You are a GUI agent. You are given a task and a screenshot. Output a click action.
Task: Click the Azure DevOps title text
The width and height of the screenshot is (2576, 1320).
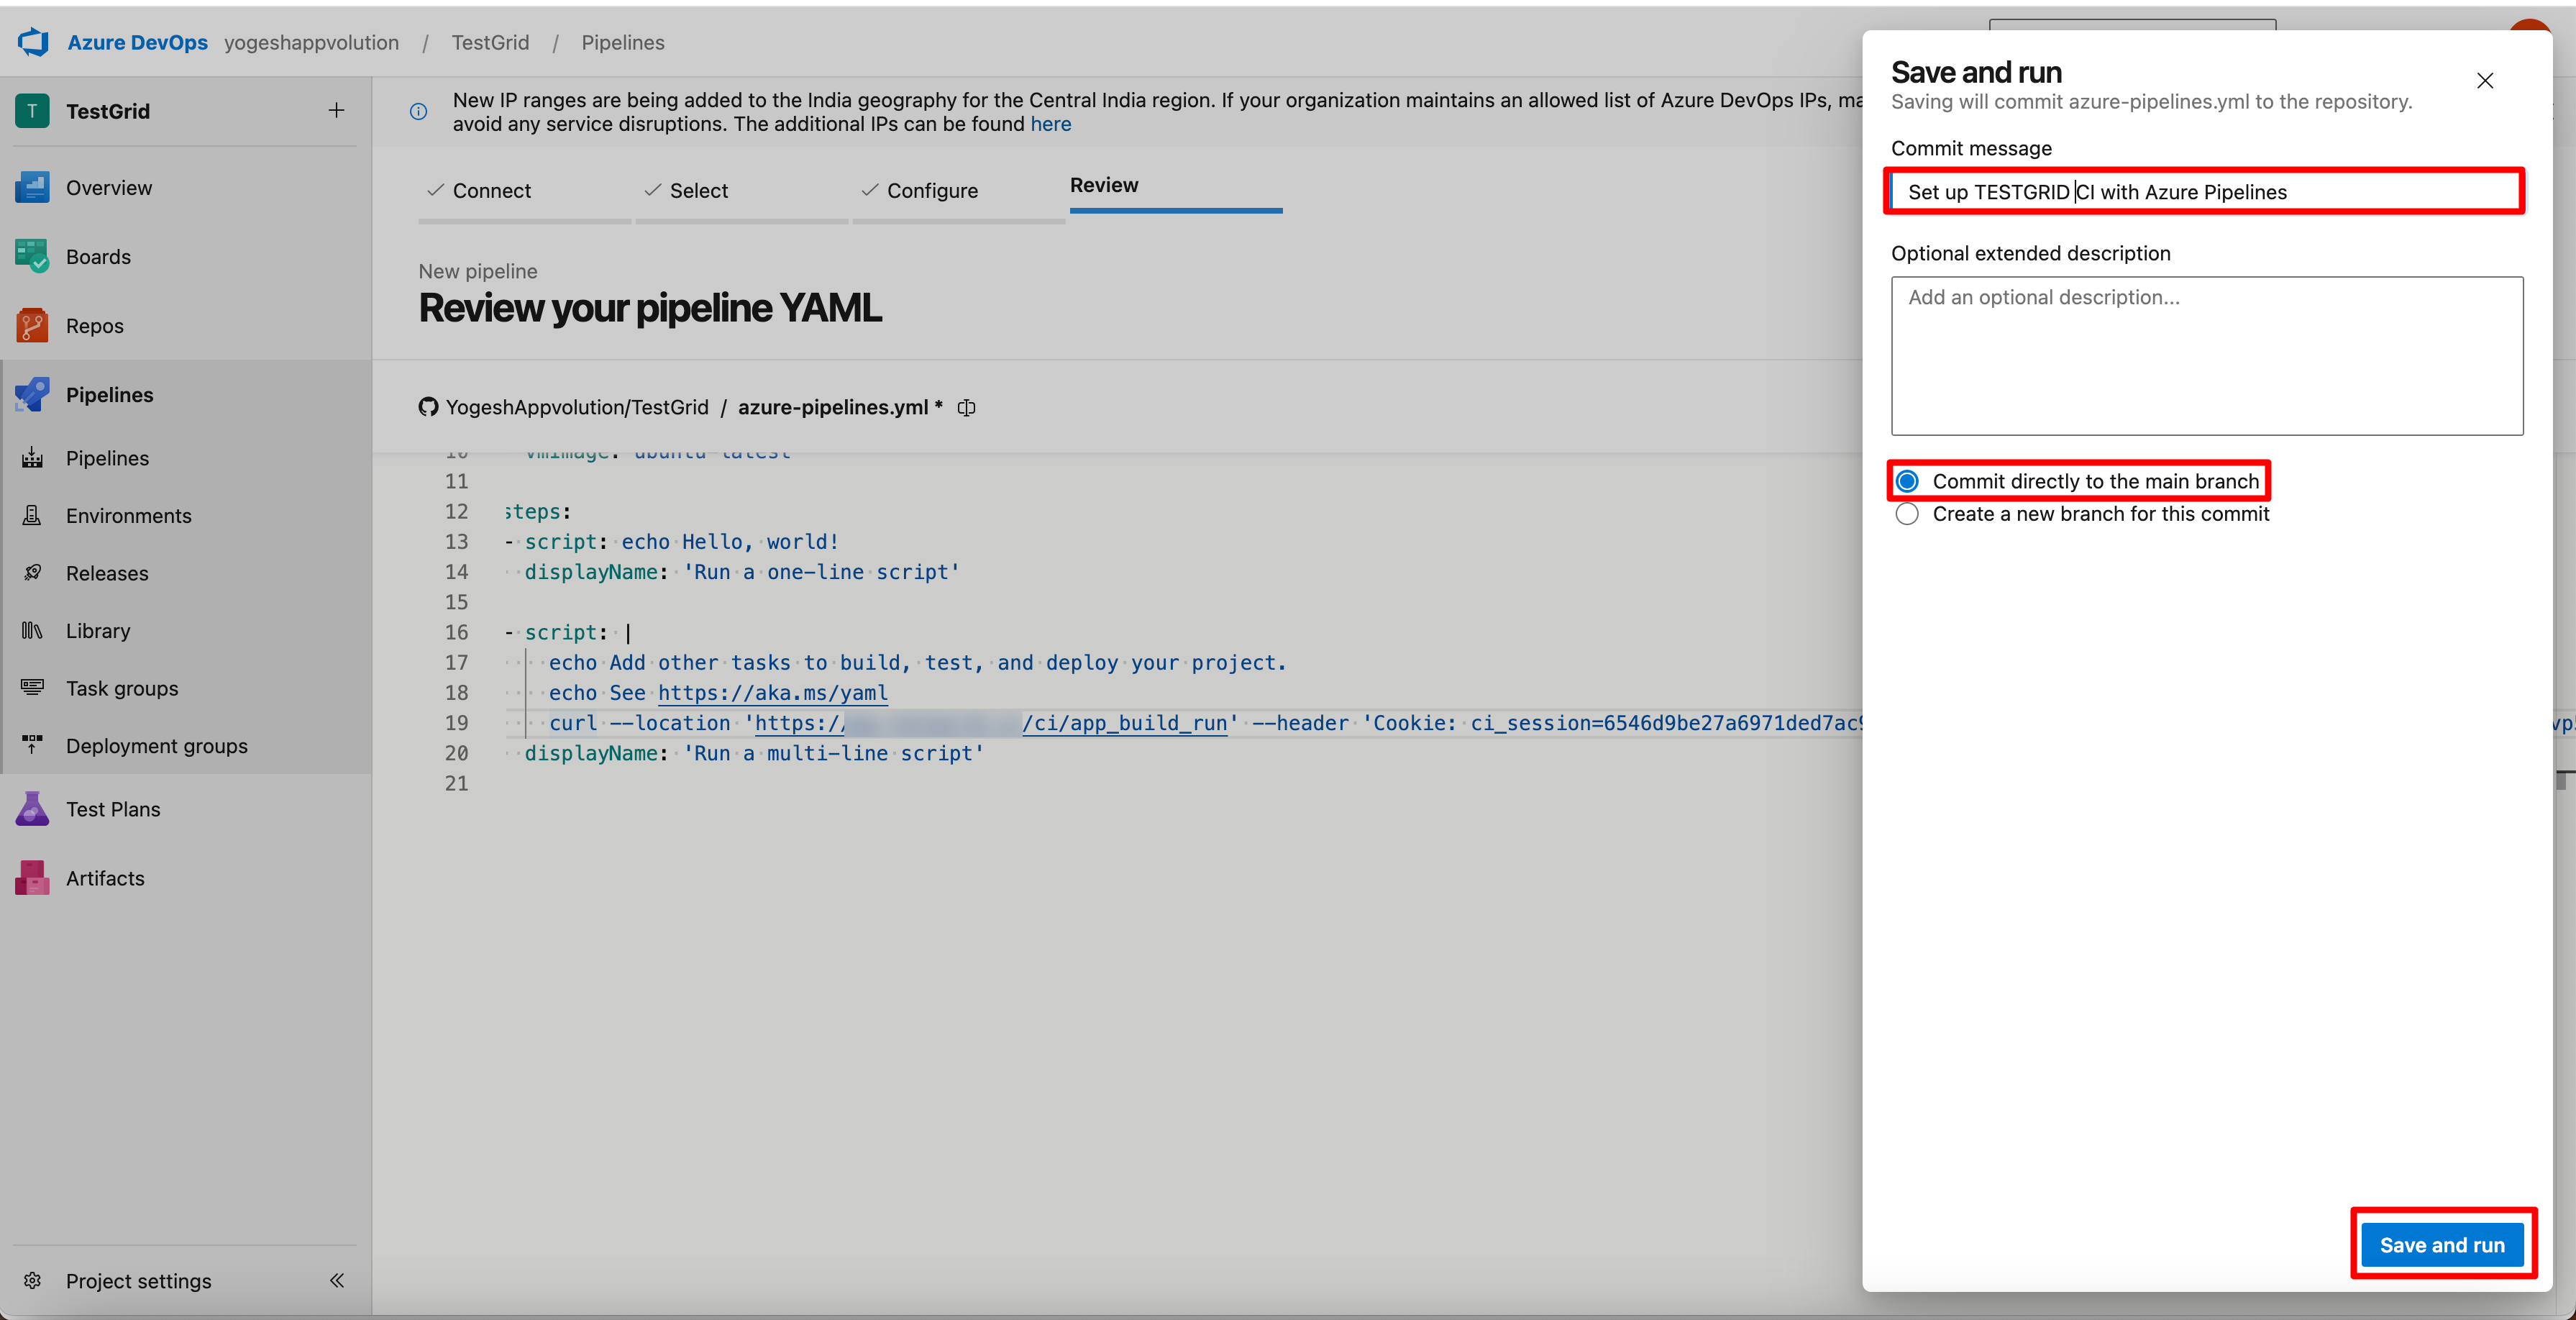(x=137, y=43)
